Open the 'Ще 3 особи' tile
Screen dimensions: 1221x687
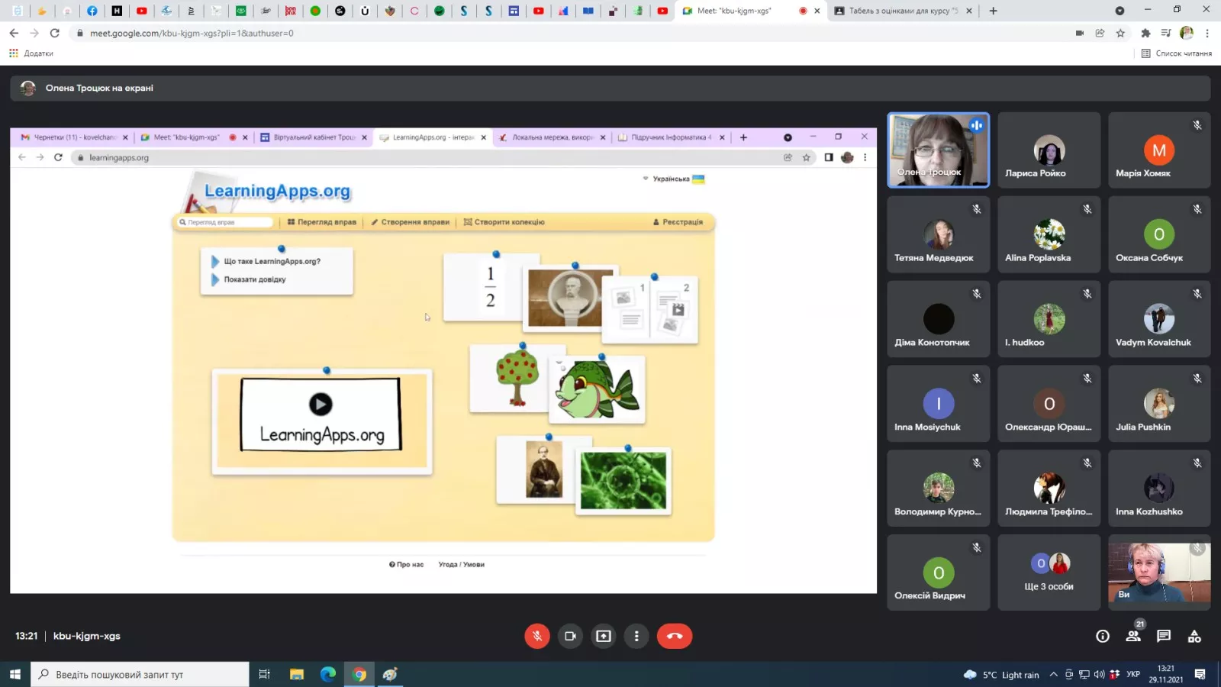pyautogui.click(x=1049, y=572)
